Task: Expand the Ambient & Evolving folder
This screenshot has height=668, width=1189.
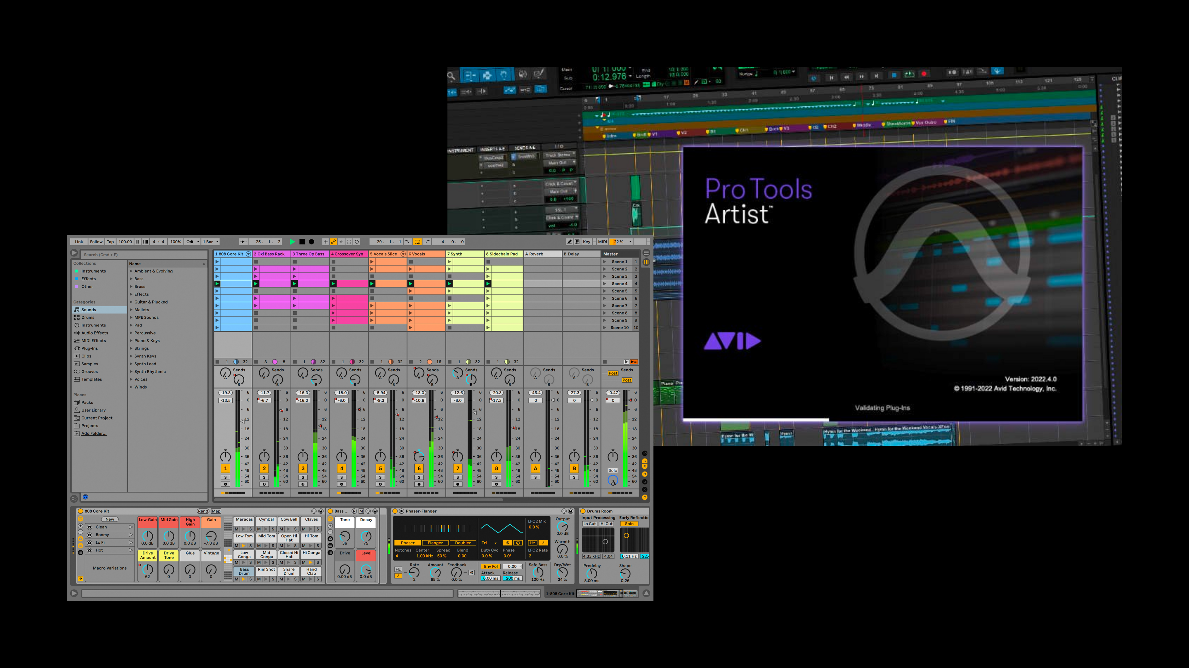Action: point(131,271)
